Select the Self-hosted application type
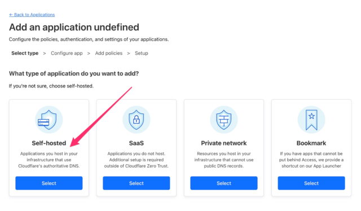Viewport: 361px width, 211px height. pos(49,183)
